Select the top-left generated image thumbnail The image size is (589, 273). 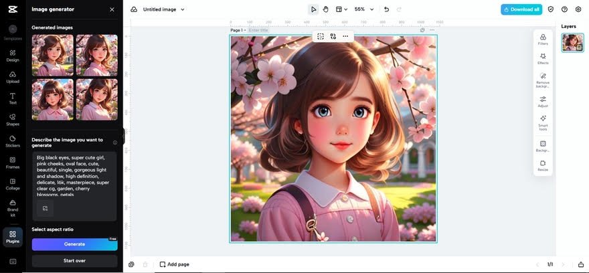[x=52, y=55]
